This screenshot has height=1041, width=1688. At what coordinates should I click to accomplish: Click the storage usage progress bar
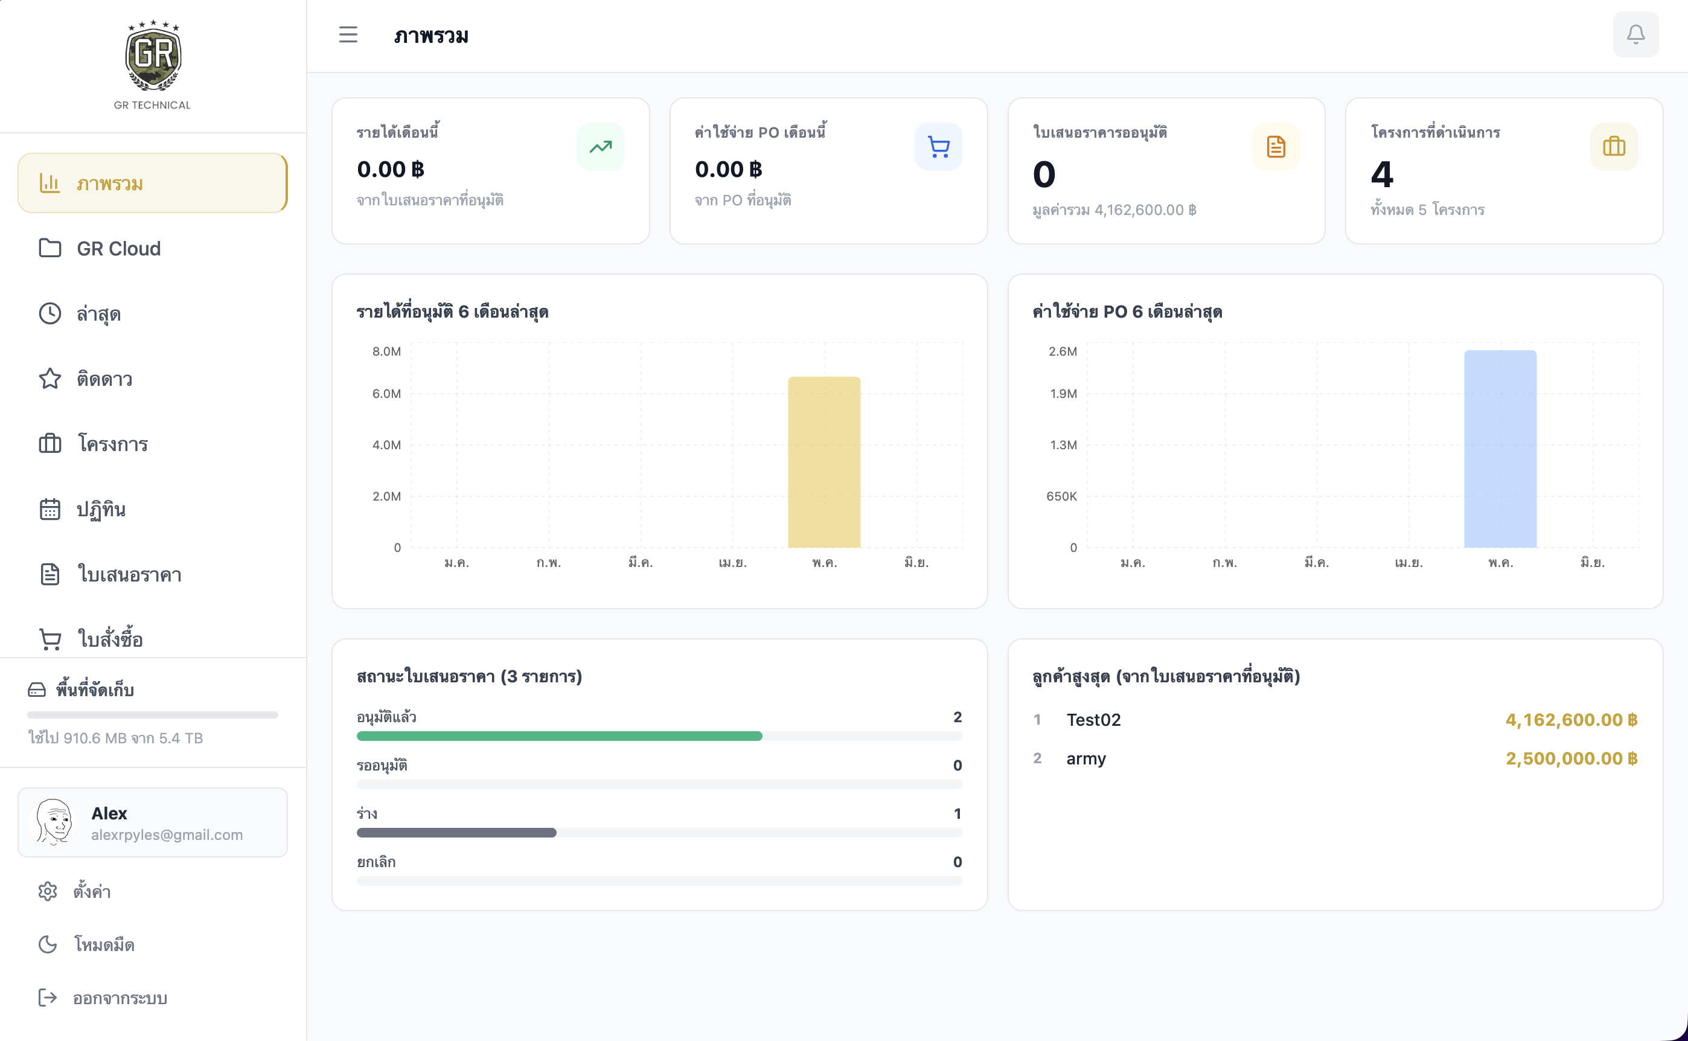[x=153, y=715]
